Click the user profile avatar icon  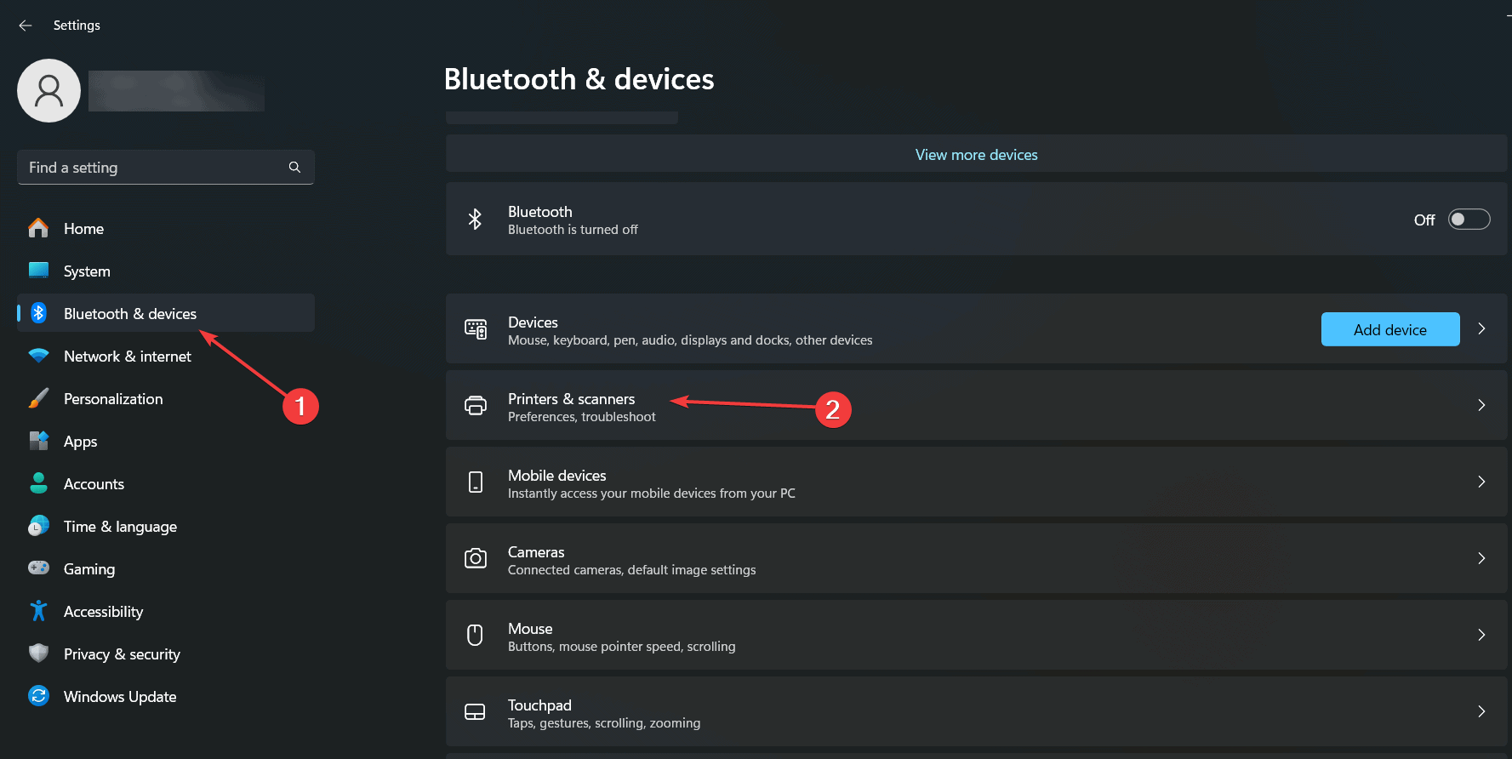(x=48, y=90)
